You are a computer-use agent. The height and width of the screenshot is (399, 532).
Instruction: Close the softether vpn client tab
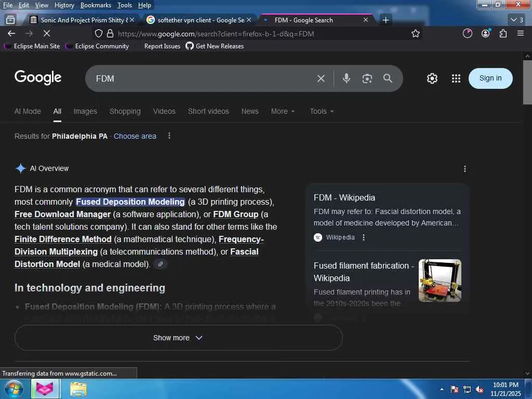249,20
